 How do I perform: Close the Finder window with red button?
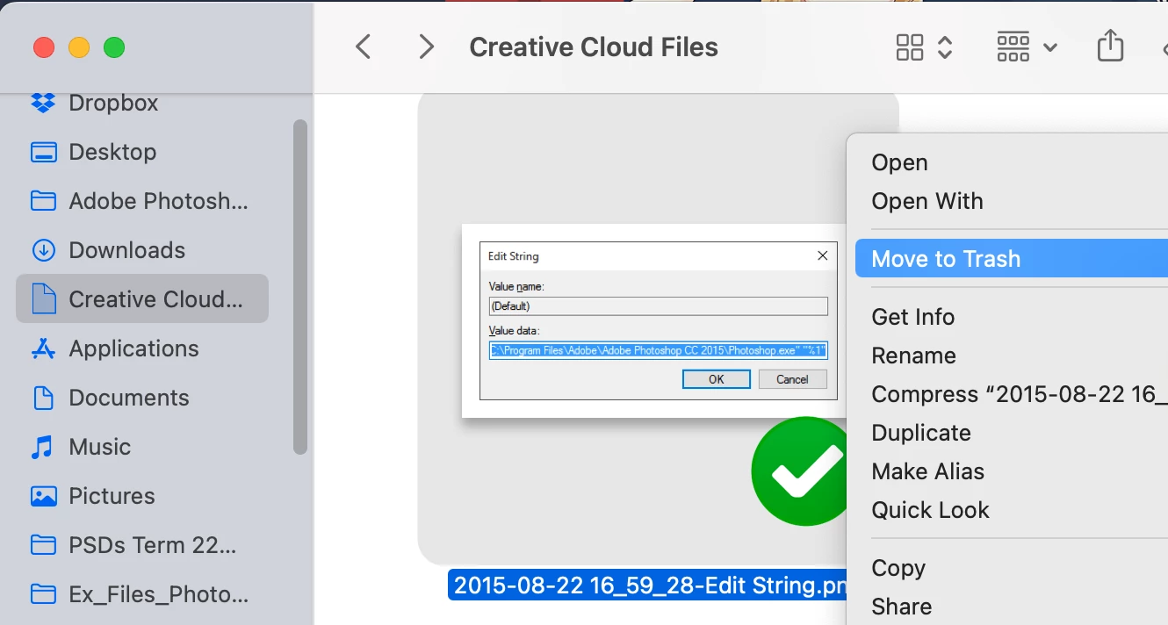pos(44,47)
